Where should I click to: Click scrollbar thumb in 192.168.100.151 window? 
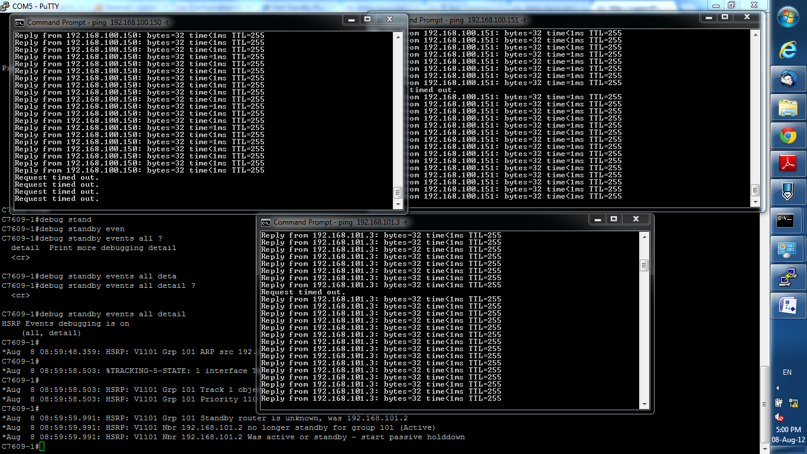[755, 190]
